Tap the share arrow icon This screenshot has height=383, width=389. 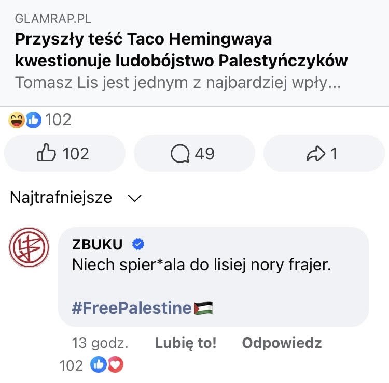[x=315, y=154]
